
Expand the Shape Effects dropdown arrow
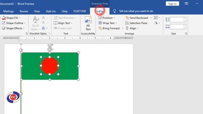pos(24,28)
